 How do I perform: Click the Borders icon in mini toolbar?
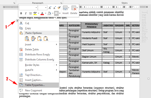[56, 13]
